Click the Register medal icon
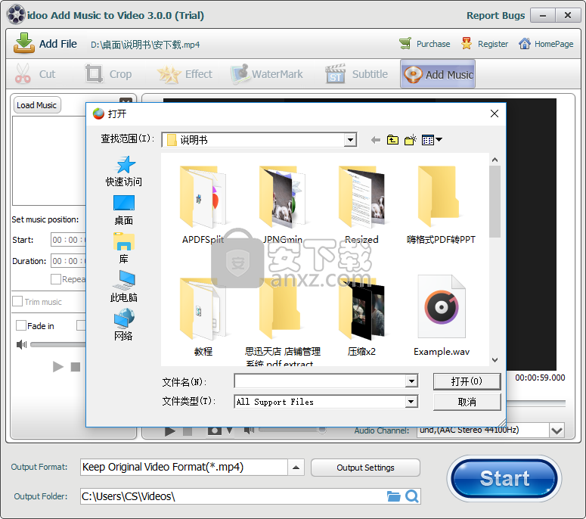The width and height of the screenshot is (586, 519). (x=466, y=44)
